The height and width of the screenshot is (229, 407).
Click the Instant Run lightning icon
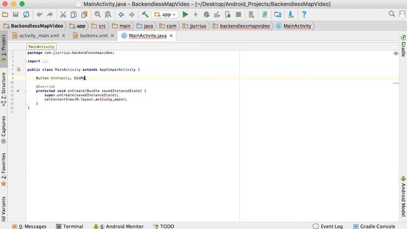pyautogui.click(x=196, y=15)
